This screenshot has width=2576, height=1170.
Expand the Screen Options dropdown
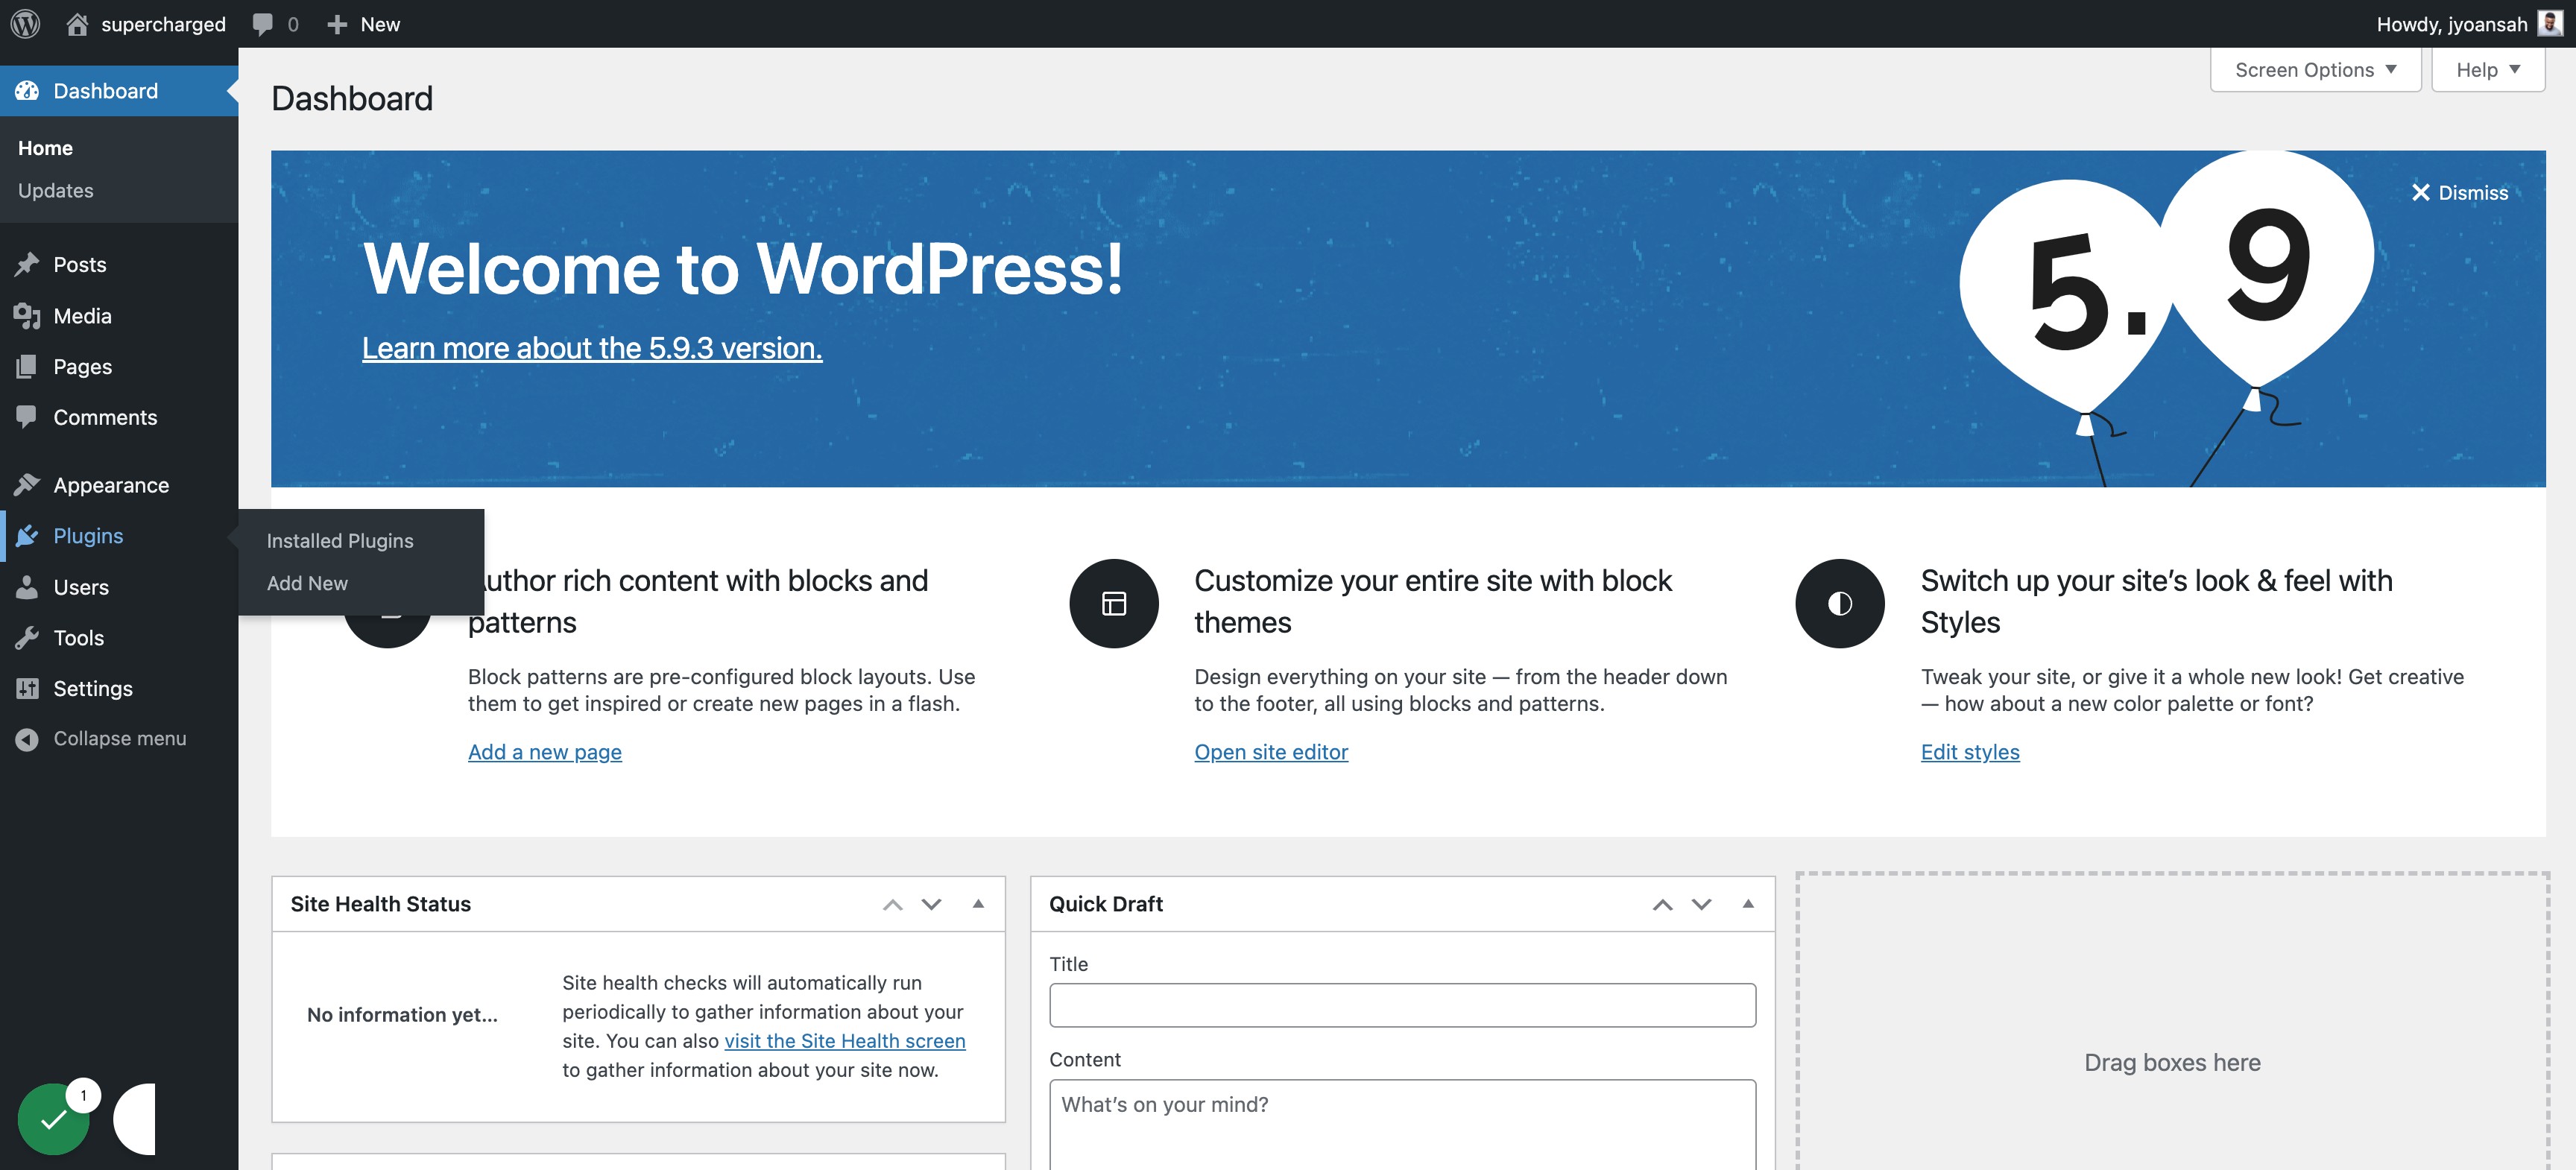(2315, 70)
